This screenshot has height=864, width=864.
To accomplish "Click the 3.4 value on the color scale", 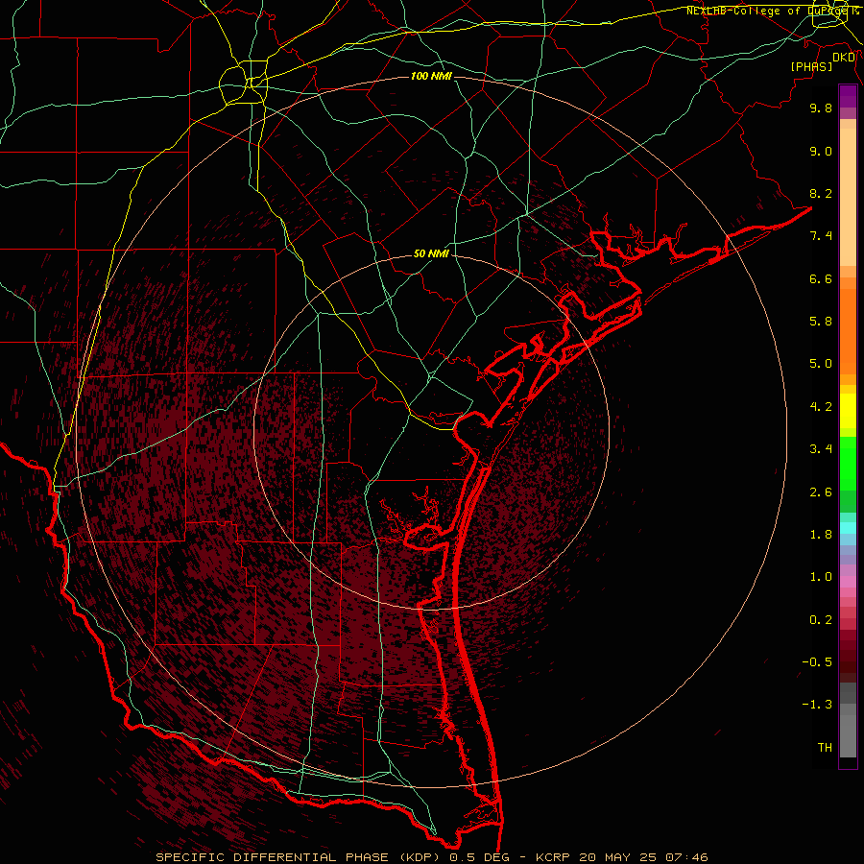I will click(821, 449).
